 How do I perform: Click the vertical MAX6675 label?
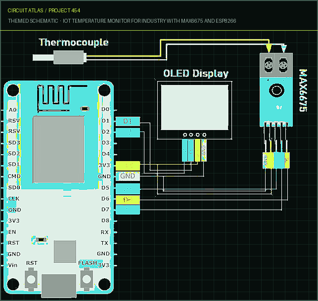point(303,90)
